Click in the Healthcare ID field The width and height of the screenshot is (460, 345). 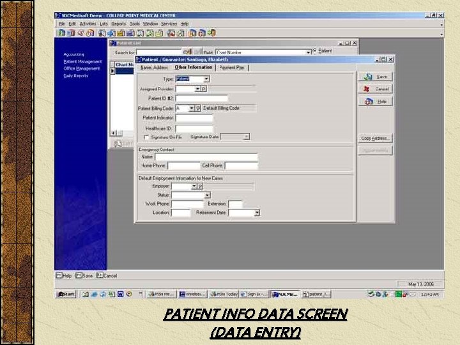(194, 128)
